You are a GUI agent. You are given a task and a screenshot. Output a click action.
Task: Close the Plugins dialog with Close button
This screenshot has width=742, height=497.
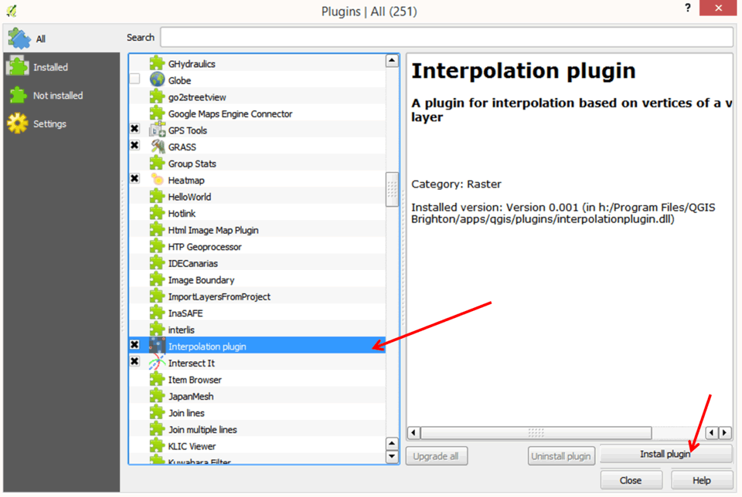pyautogui.click(x=631, y=480)
